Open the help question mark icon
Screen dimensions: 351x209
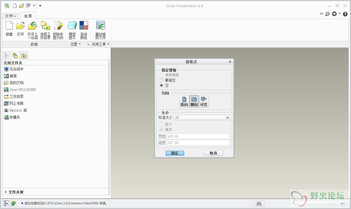tap(345, 14)
